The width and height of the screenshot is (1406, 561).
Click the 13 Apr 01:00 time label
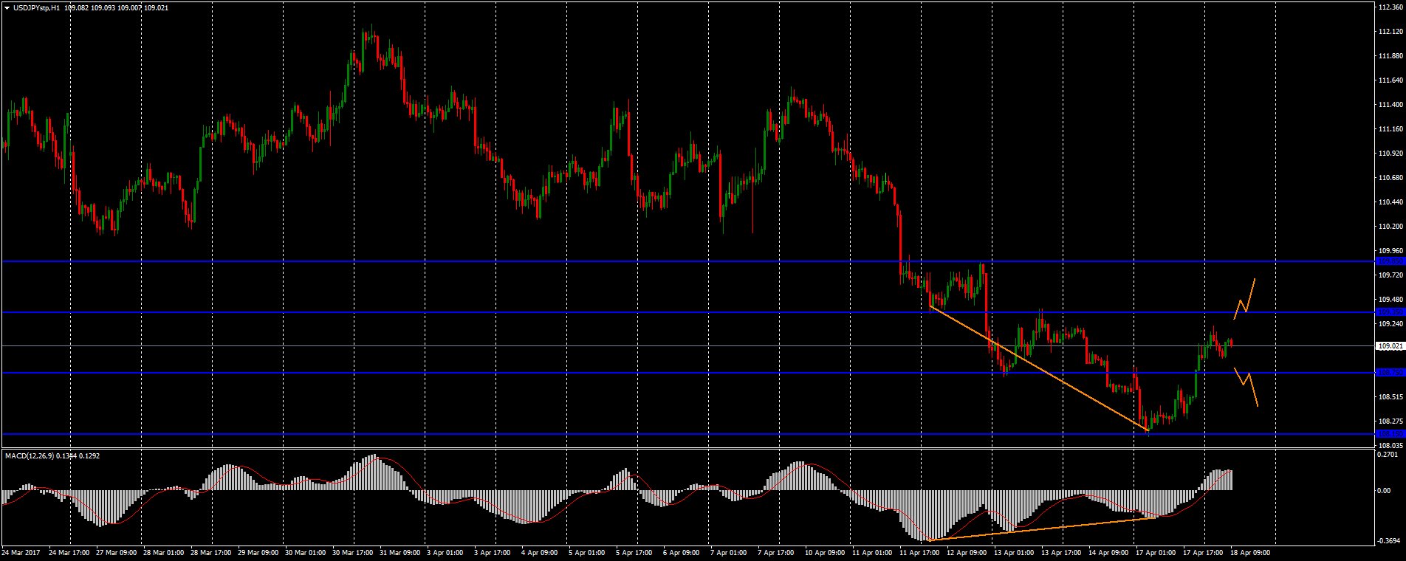[1015, 552]
